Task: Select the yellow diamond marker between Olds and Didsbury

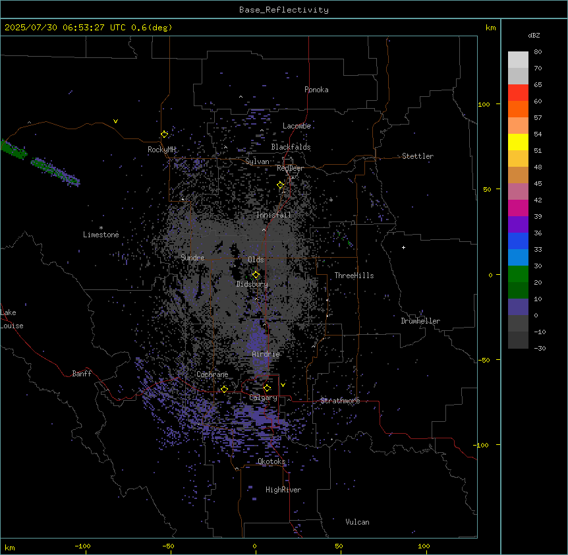Action: click(x=256, y=274)
